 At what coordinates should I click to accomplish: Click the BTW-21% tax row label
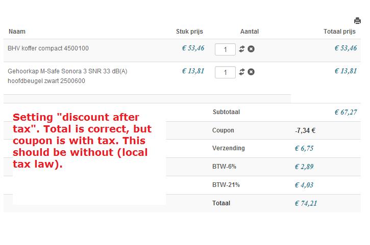(x=226, y=185)
